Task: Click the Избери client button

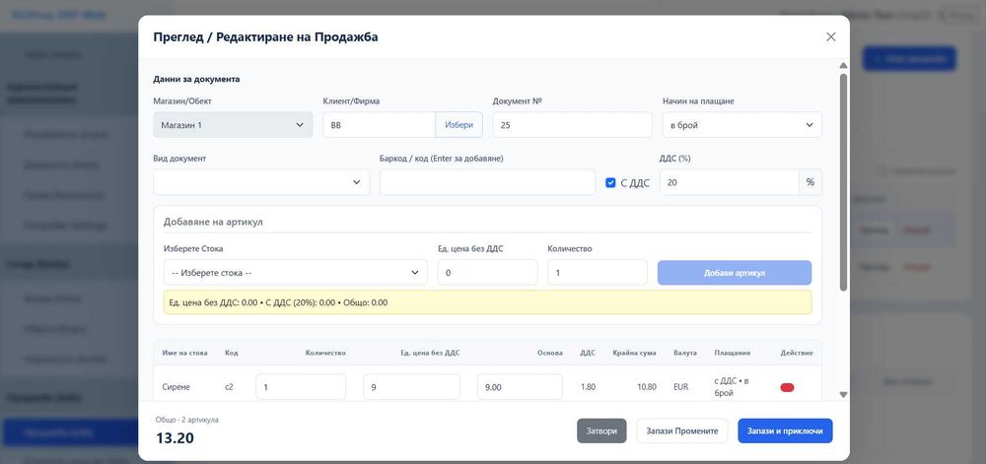Action: click(459, 125)
